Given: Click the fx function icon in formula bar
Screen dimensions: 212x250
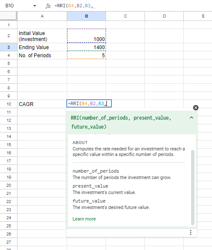Looking at the screenshot, I should [48, 6].
